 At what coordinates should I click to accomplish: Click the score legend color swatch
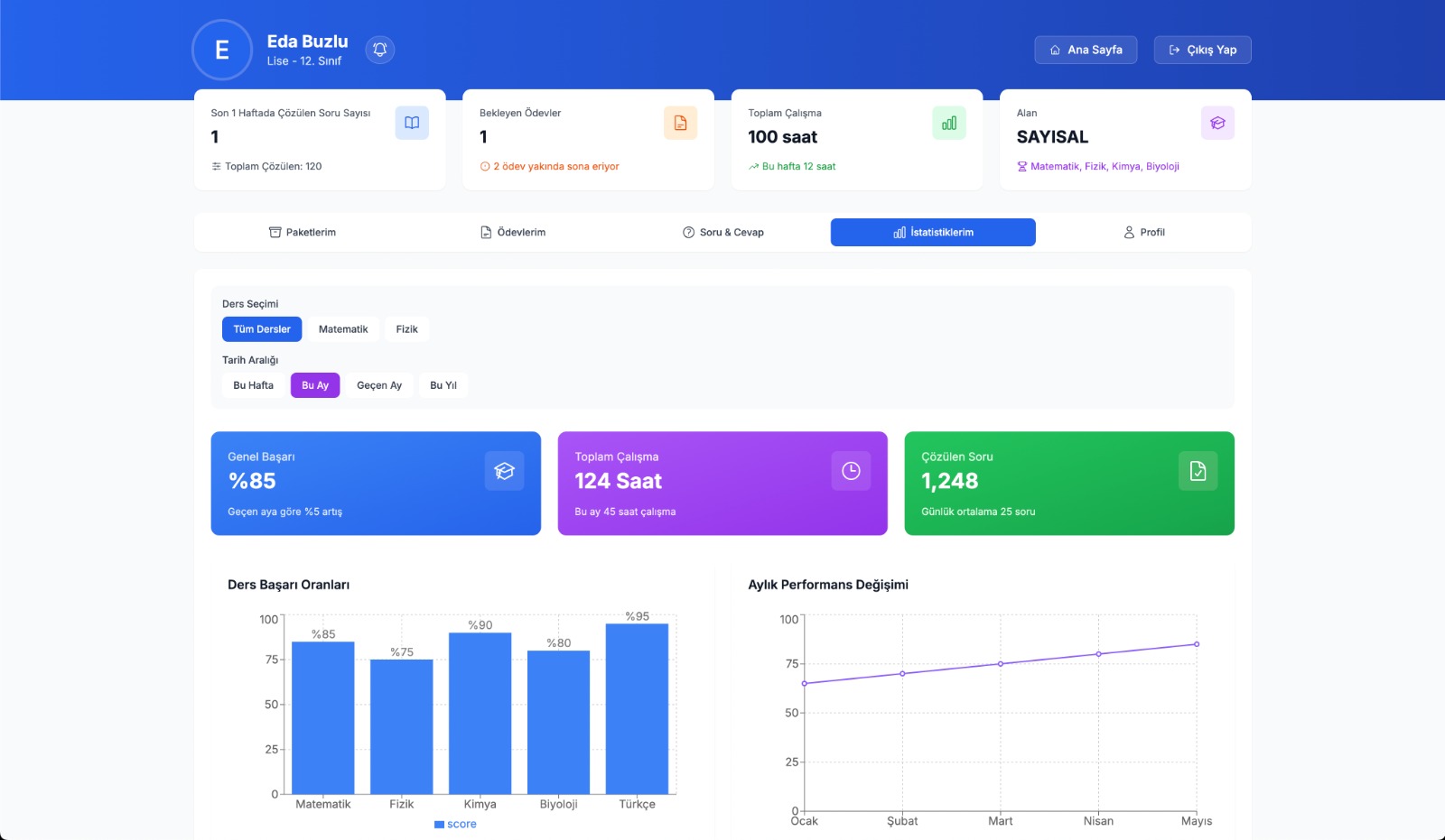[439, 825]
